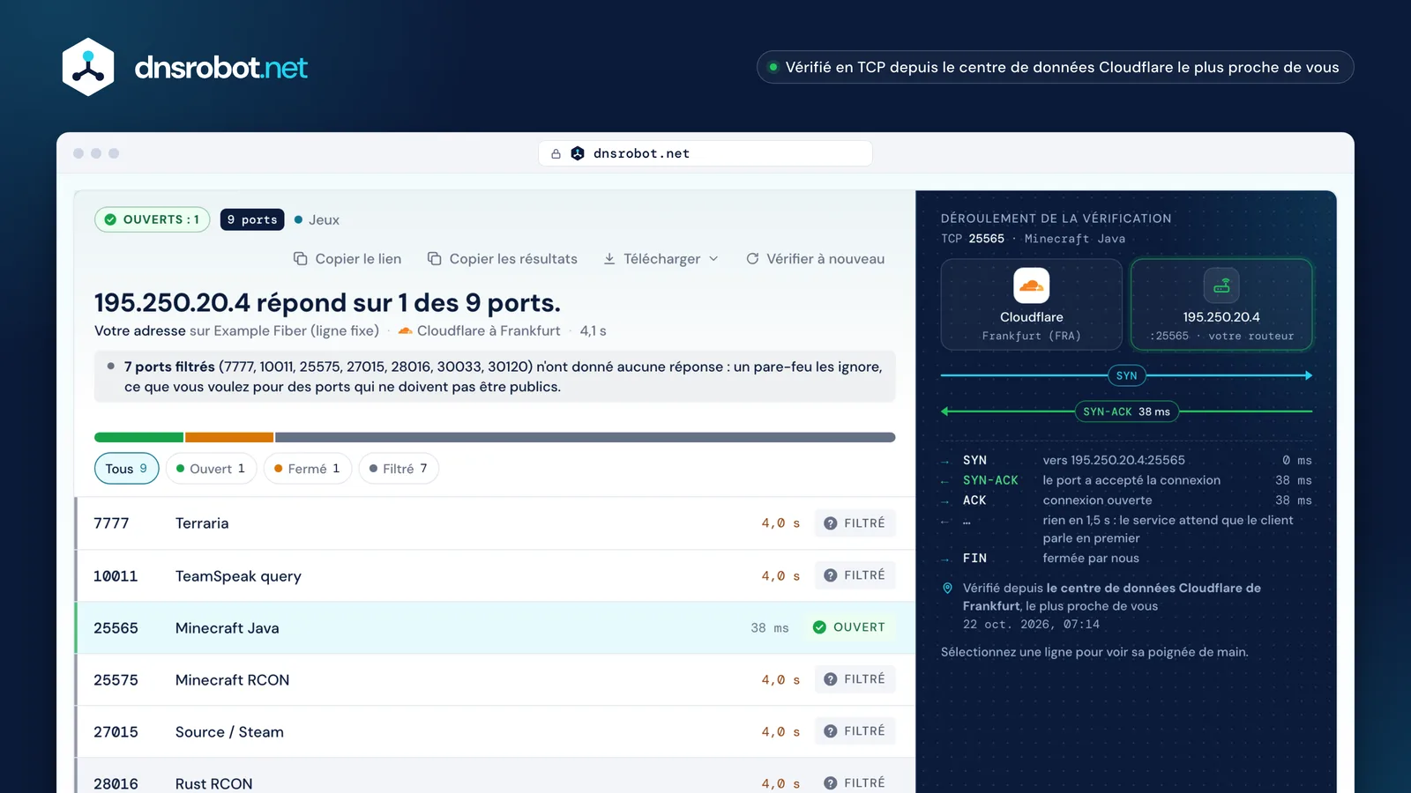Viewport: 1411px width, 793px height.
Task: Click the question icon in Minecraft RCON row
Action: point(830,679)
